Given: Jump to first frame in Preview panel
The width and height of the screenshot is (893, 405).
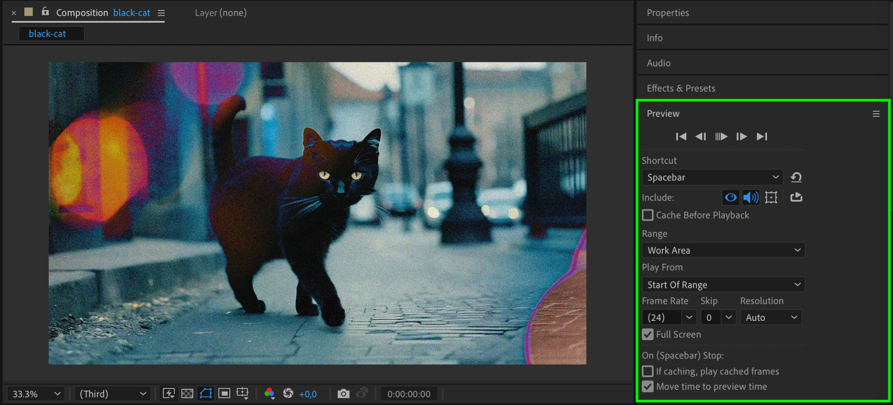Looking at the screenshot, I should tap(681, 136).
